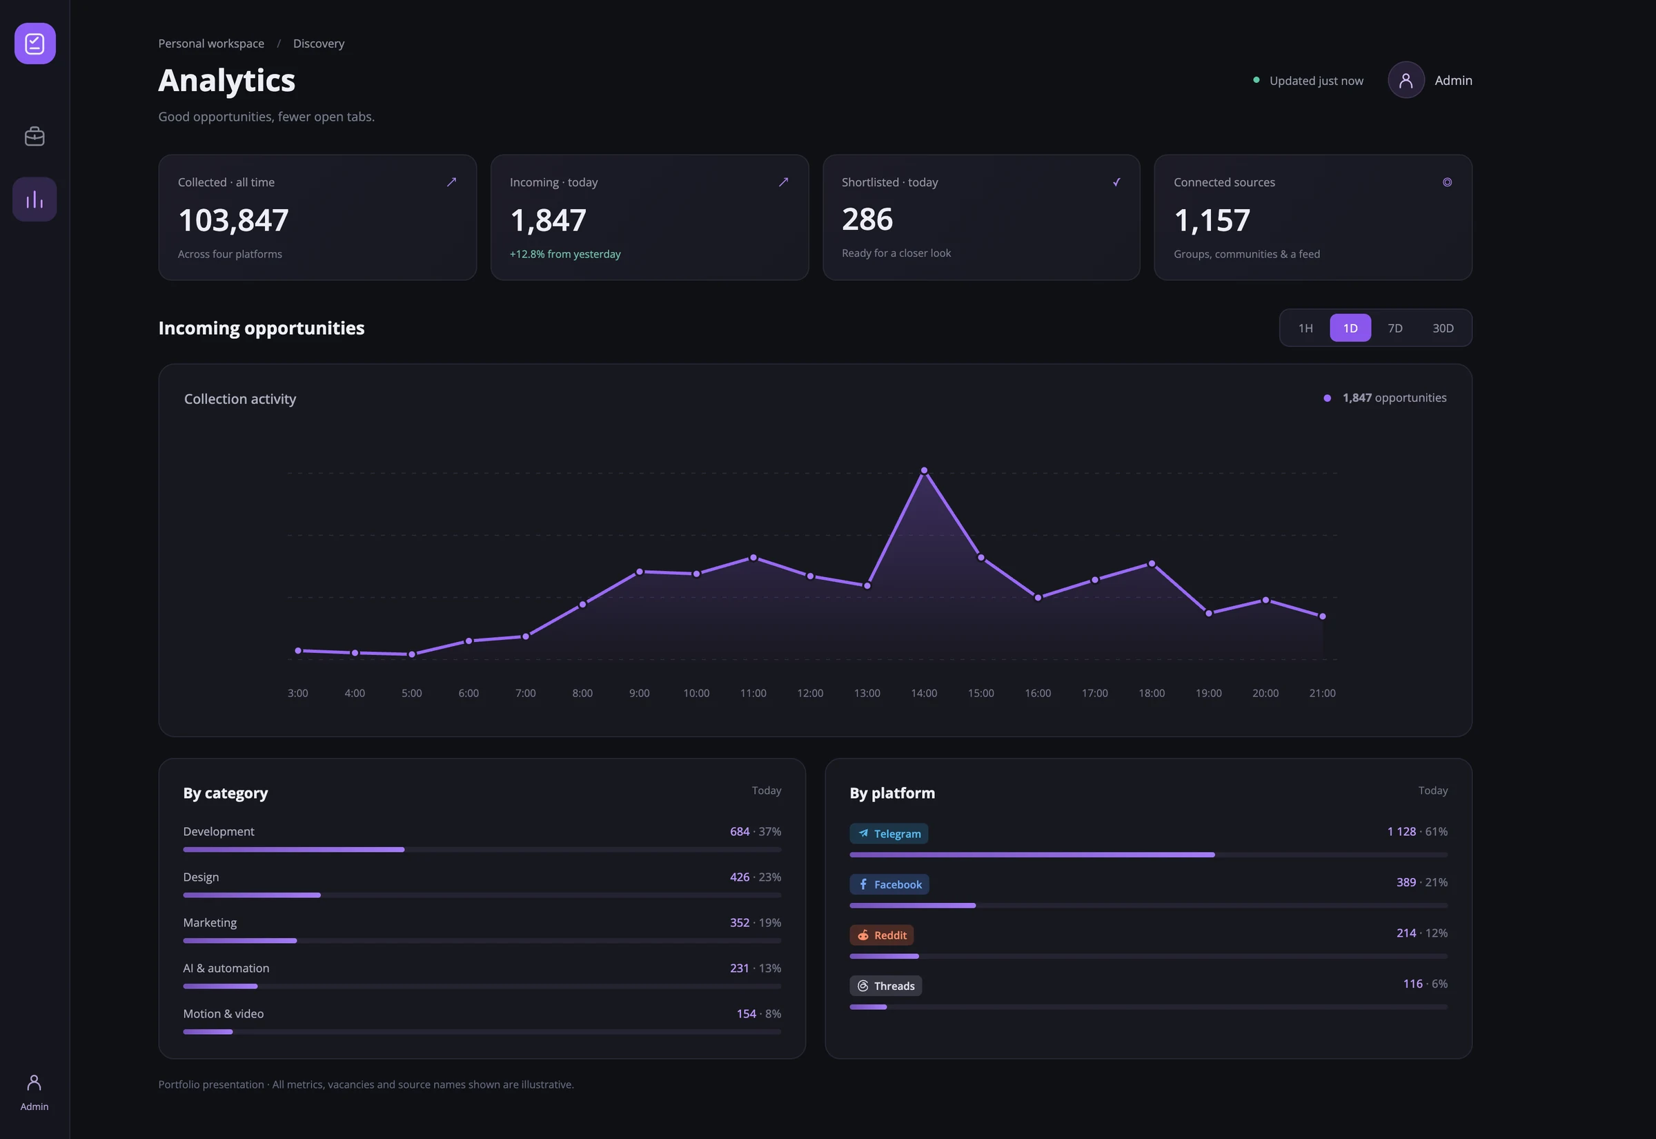Click the 684 · 37% Development value
The image size is (1656, 1139).
coord(756,831)
